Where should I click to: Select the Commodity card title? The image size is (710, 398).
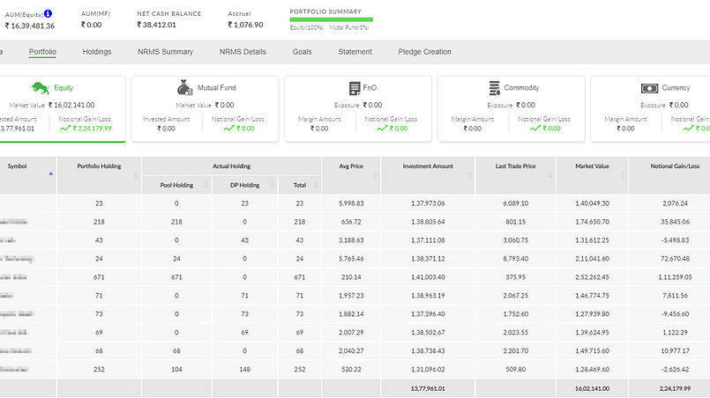click(521, 88)
